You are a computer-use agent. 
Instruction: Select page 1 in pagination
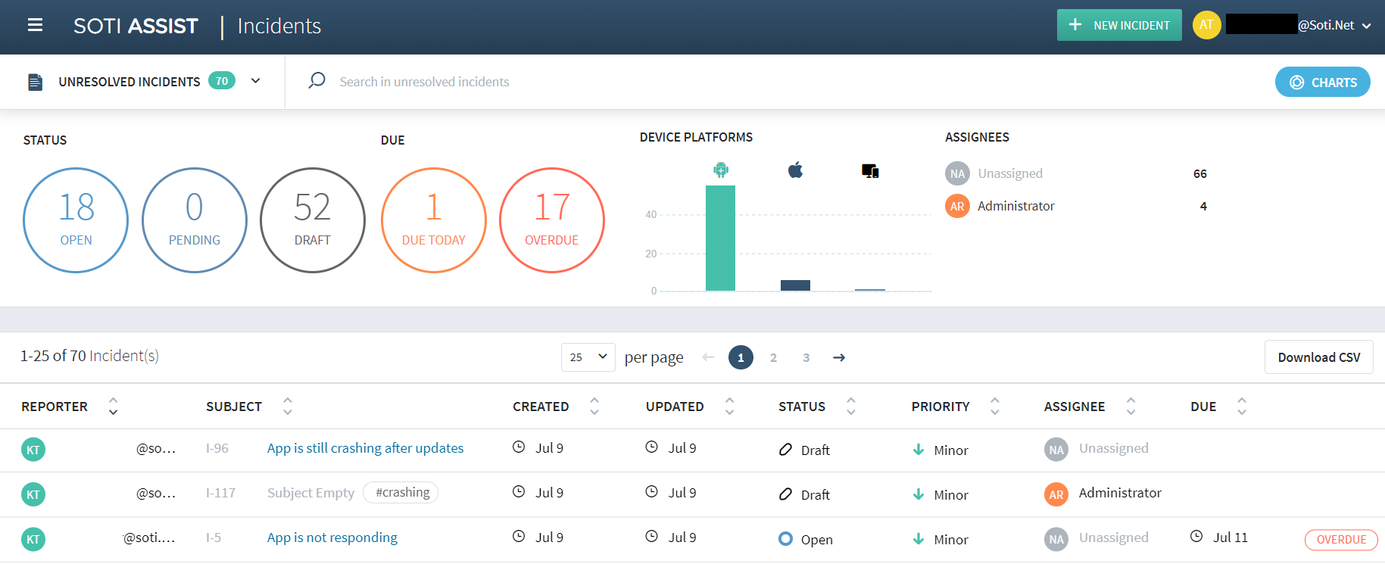(741, 357)
